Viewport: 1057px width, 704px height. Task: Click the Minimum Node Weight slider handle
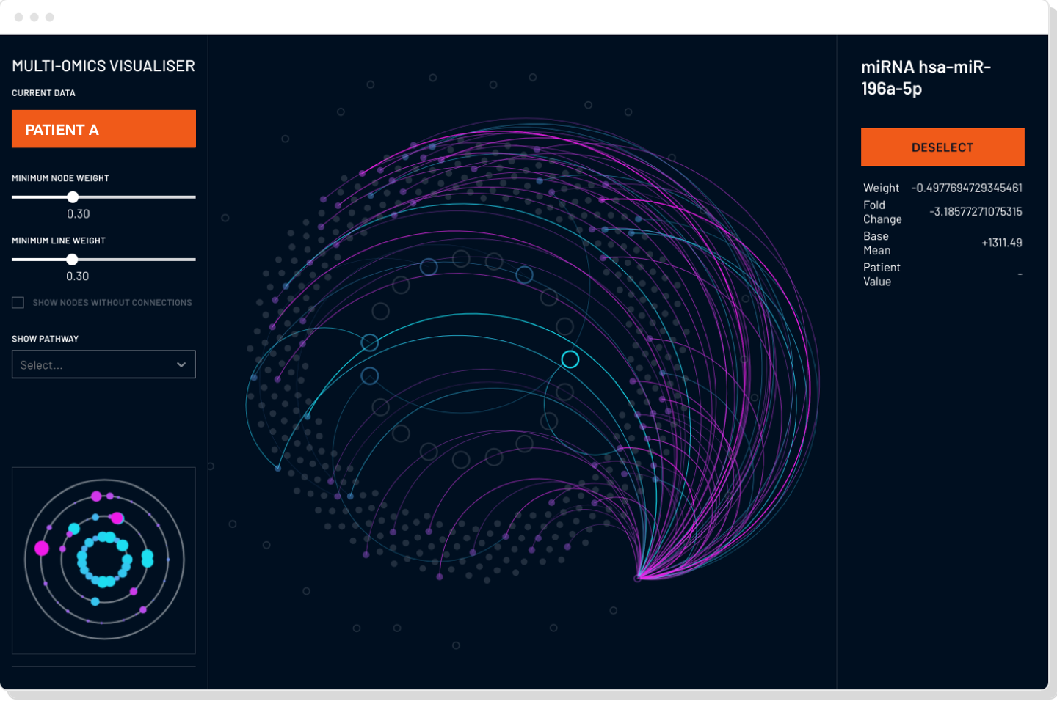(73, 197)
